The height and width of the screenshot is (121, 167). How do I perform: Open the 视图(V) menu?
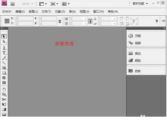click(x=85, y=11)
